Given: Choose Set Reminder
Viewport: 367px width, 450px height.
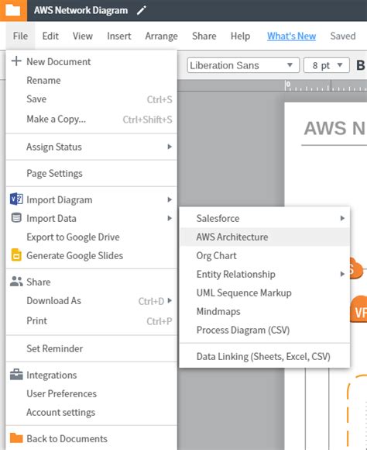Looking at the screenshot, I should click(x=91, y=348).
